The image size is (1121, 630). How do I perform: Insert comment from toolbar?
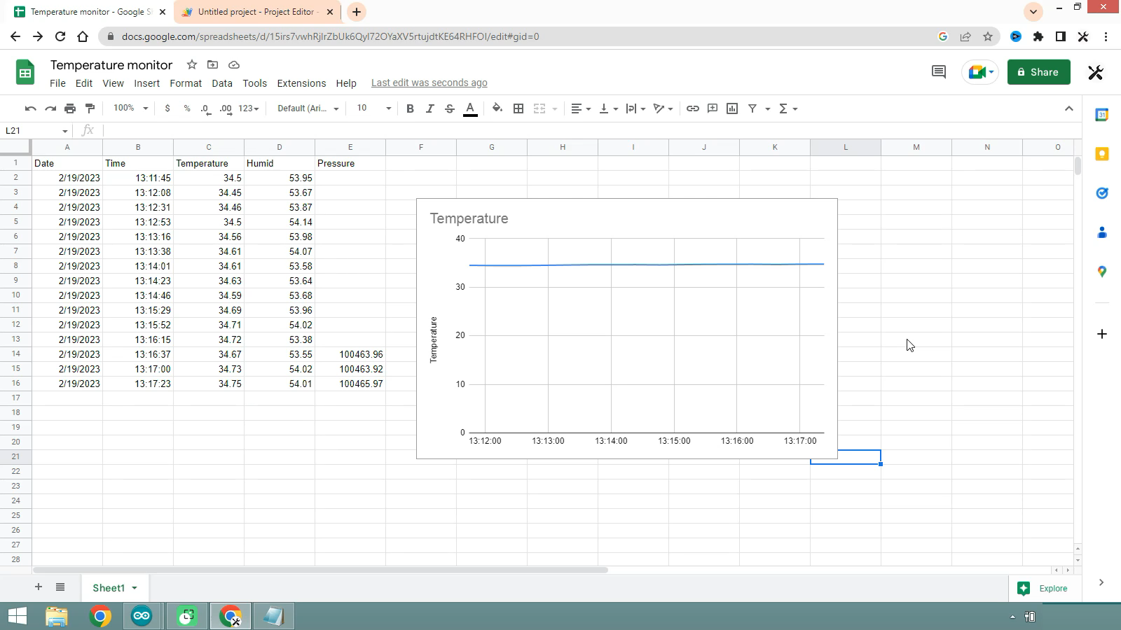(713, 108)
